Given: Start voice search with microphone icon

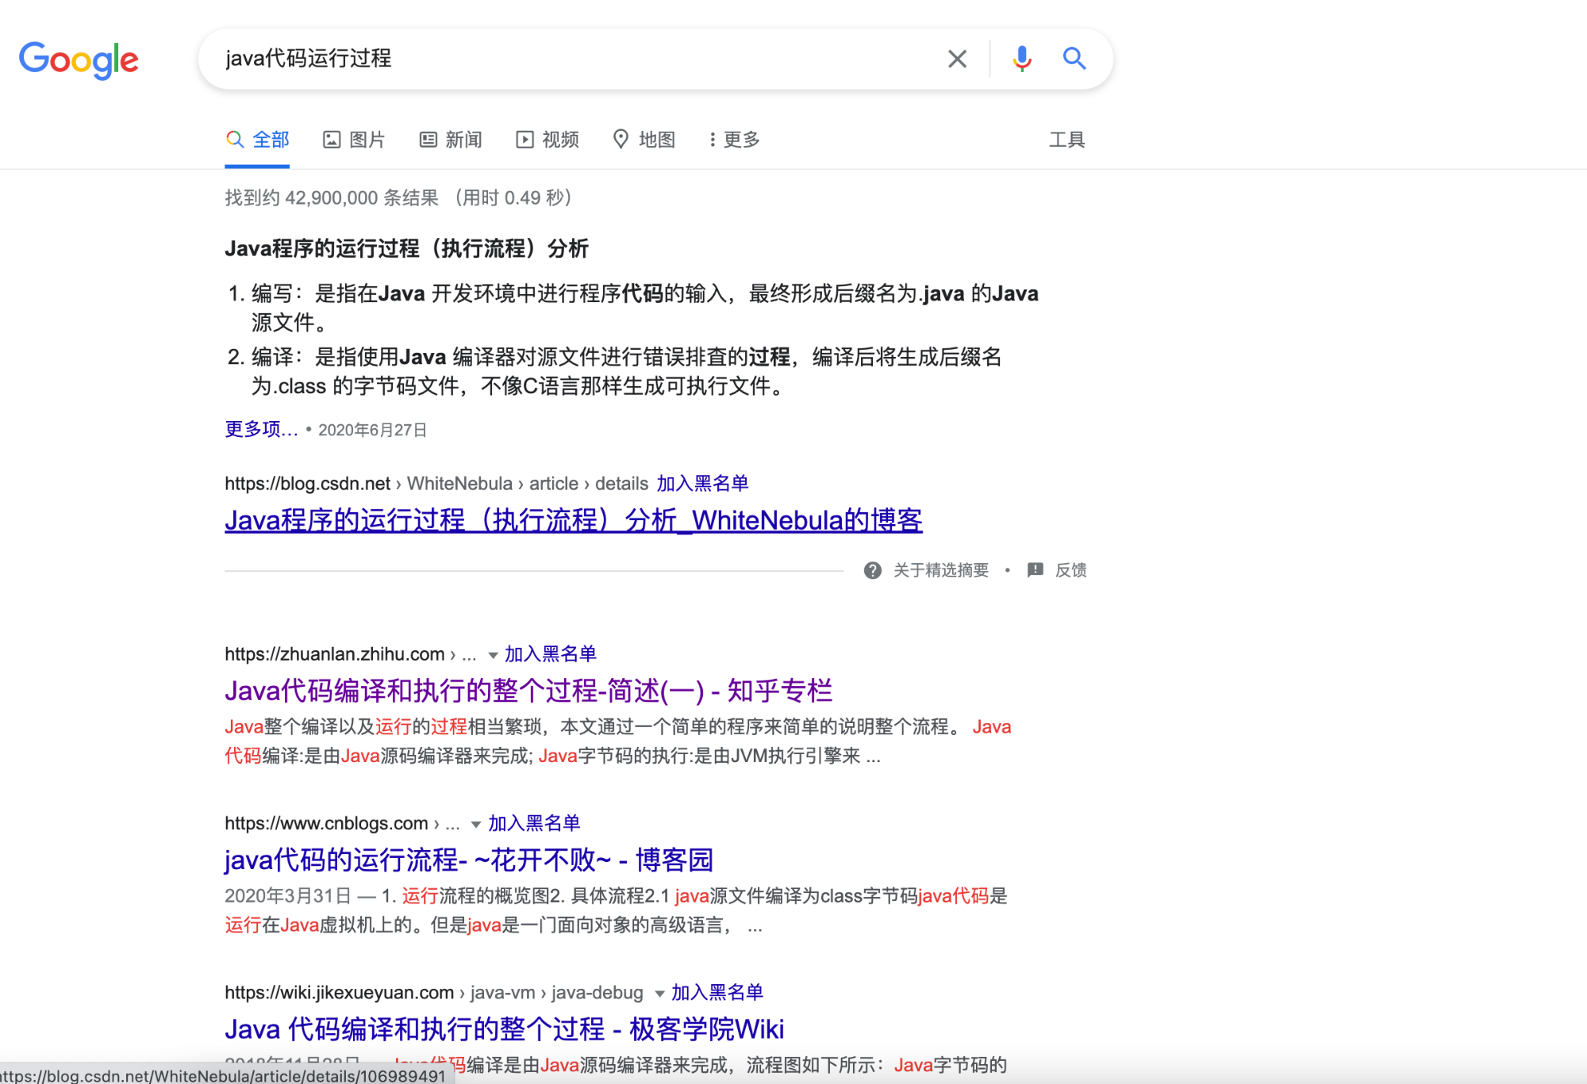Looking at the screenshot, I should click(1022, 59).
